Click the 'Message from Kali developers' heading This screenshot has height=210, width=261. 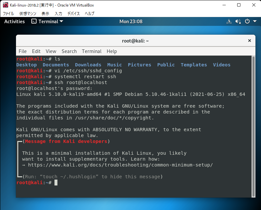click(66, 141)
